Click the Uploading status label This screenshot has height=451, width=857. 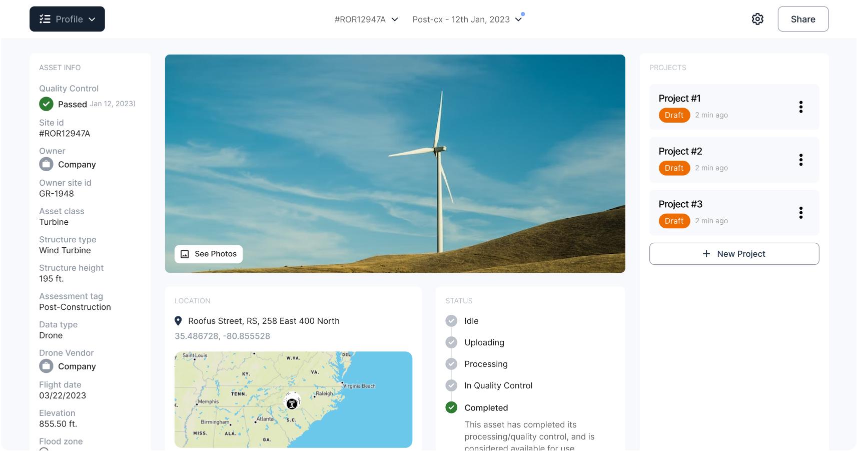pos(484,342)
